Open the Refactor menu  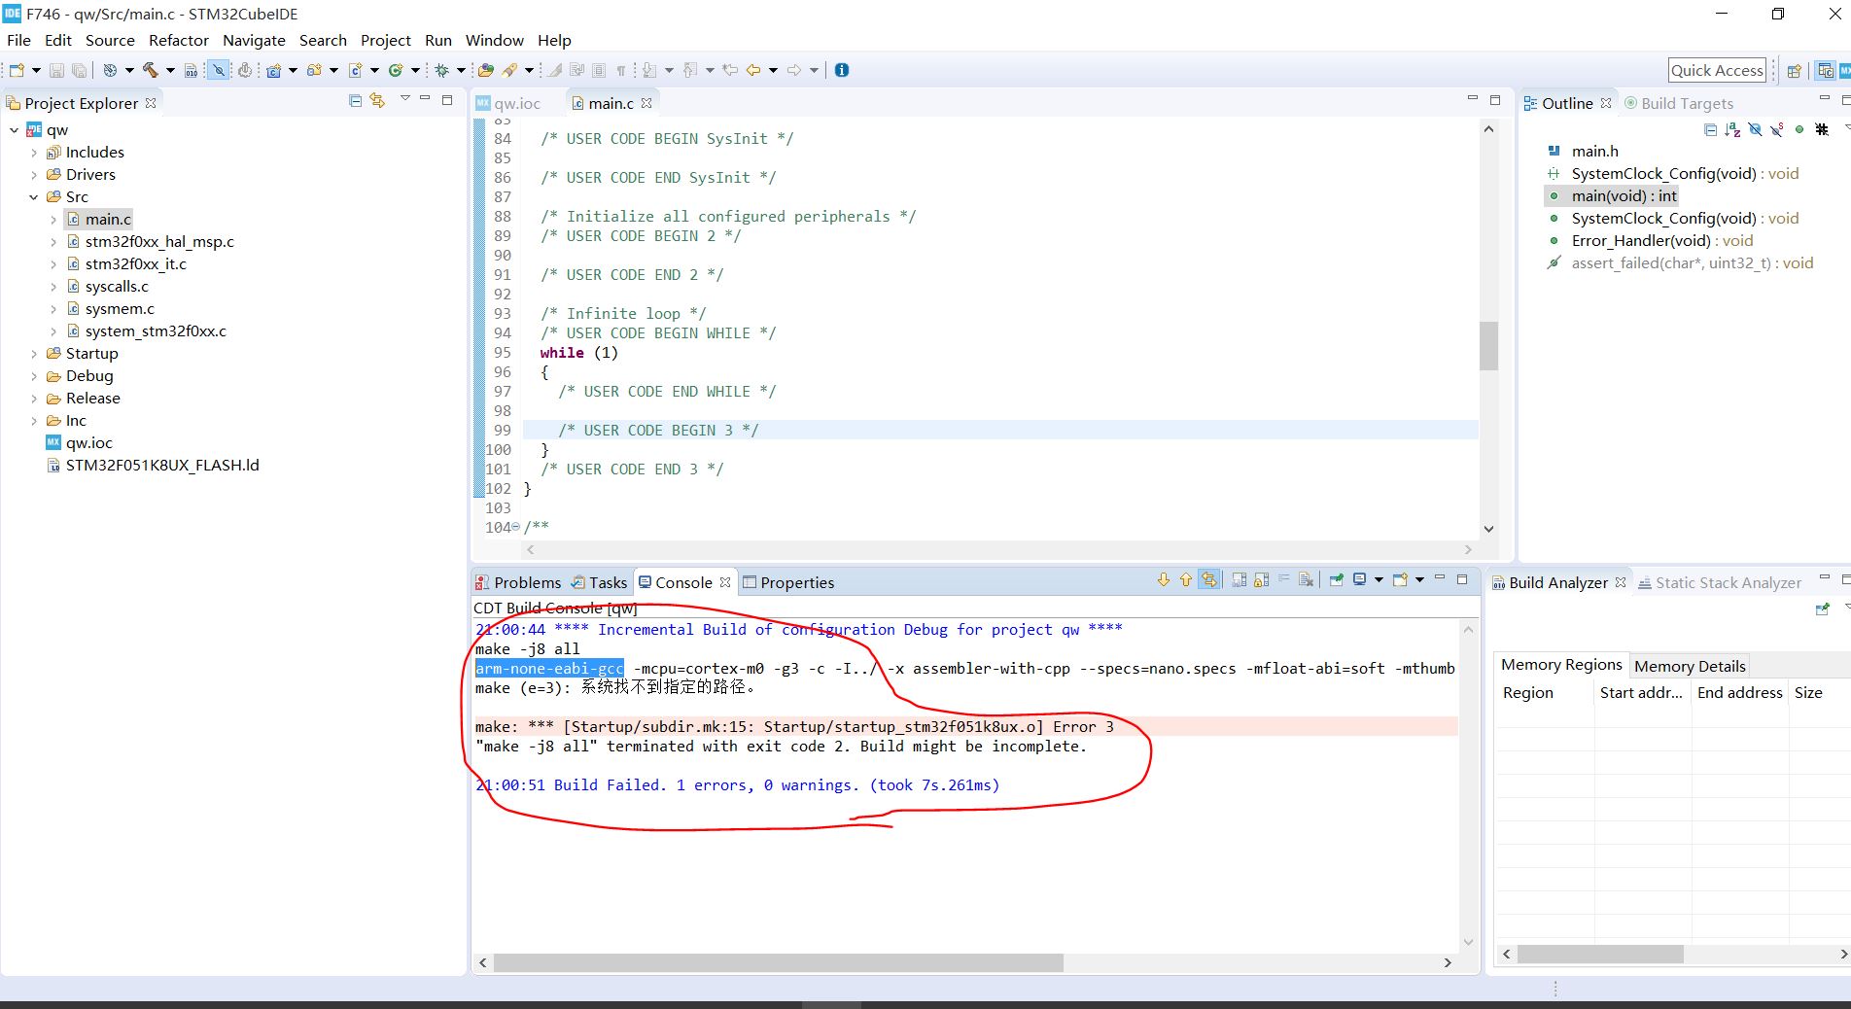click(179, 40)
